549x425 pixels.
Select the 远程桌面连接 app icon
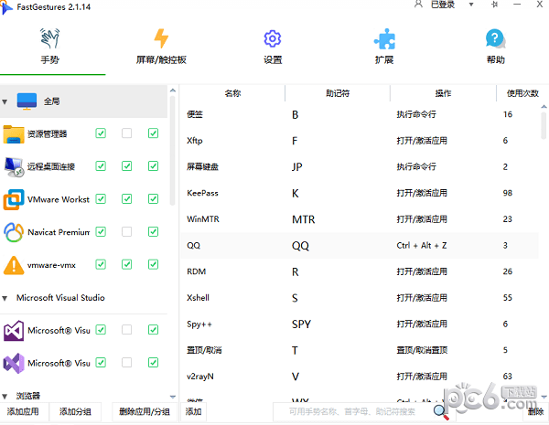pyautogui.click(x=14, y=166)
